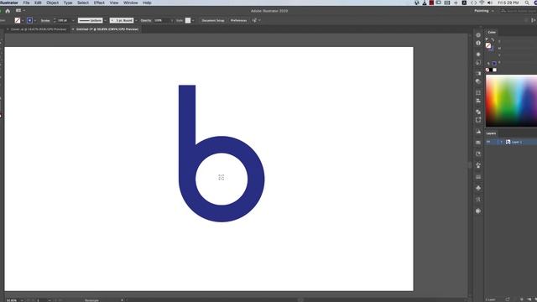
Task: Open Spotlight search in macOS menu bar
Action: [527, 3]
